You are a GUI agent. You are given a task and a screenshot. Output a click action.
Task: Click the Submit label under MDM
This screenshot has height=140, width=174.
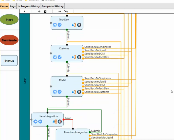pos(68,102)
